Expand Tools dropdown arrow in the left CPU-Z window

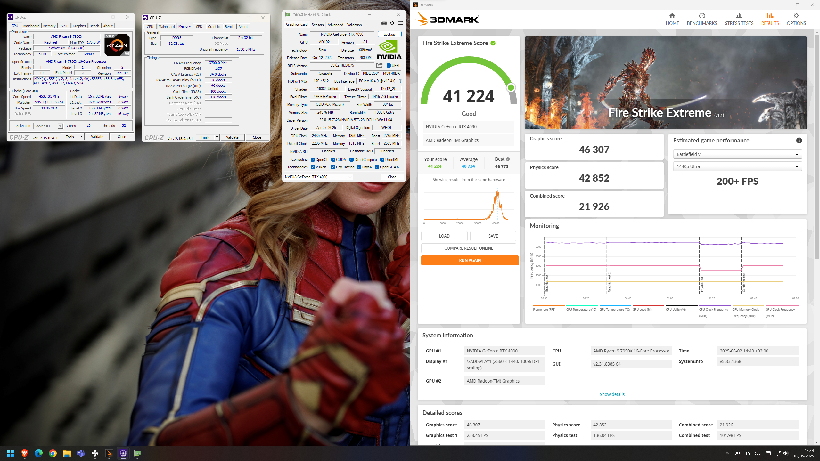click(x=81, y=137)
